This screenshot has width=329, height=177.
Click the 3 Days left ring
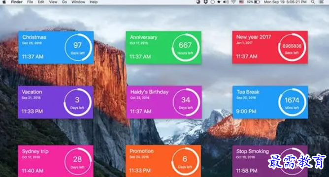77,102
